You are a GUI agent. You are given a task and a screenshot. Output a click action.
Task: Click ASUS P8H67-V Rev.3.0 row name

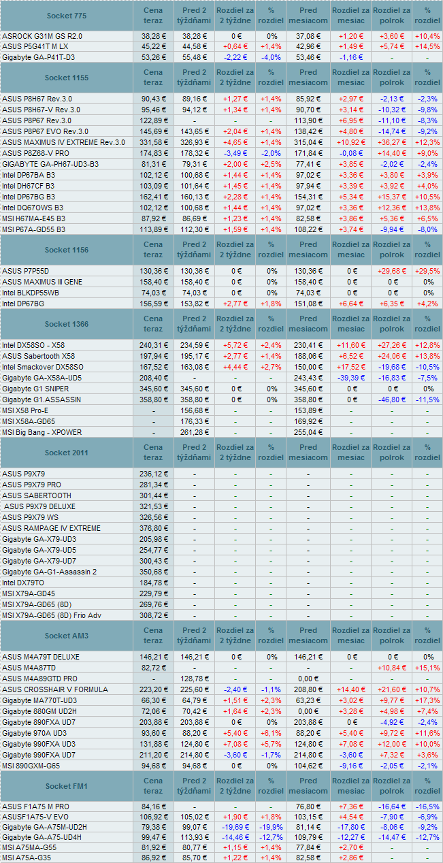point(41,110)
